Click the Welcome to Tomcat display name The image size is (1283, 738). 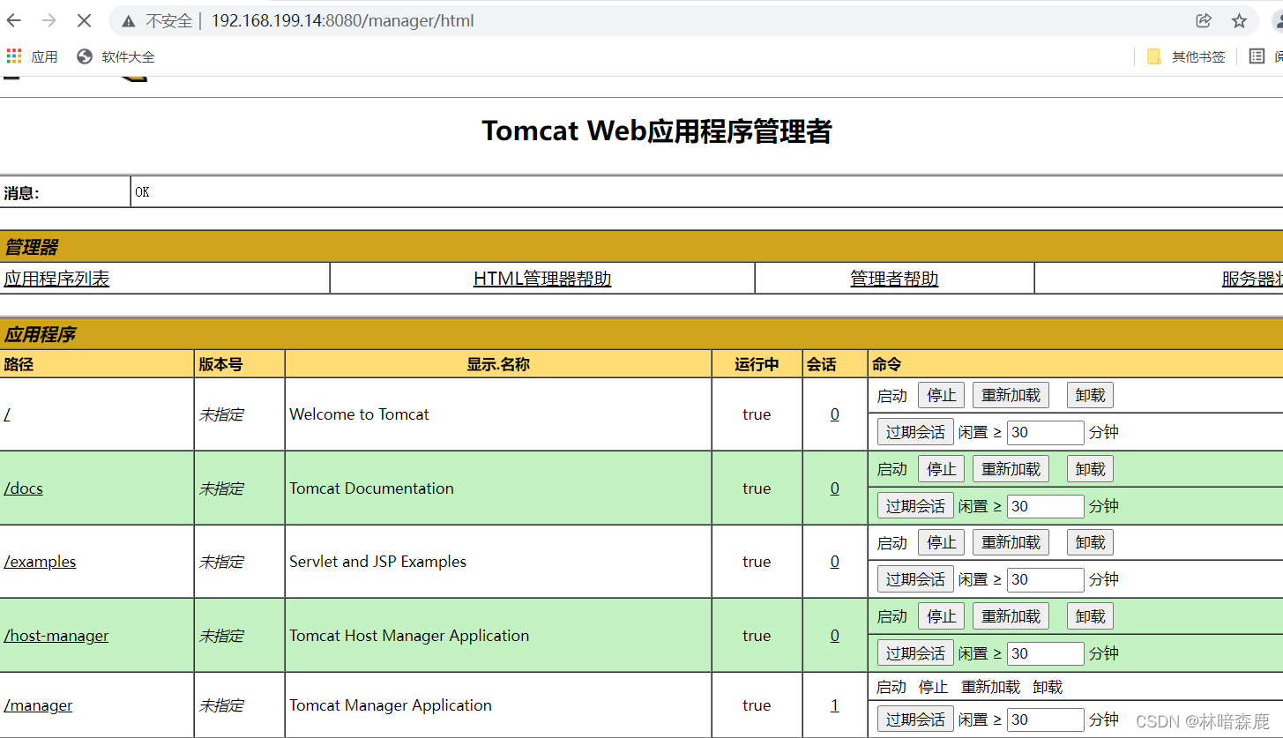[x=359, y=414]
